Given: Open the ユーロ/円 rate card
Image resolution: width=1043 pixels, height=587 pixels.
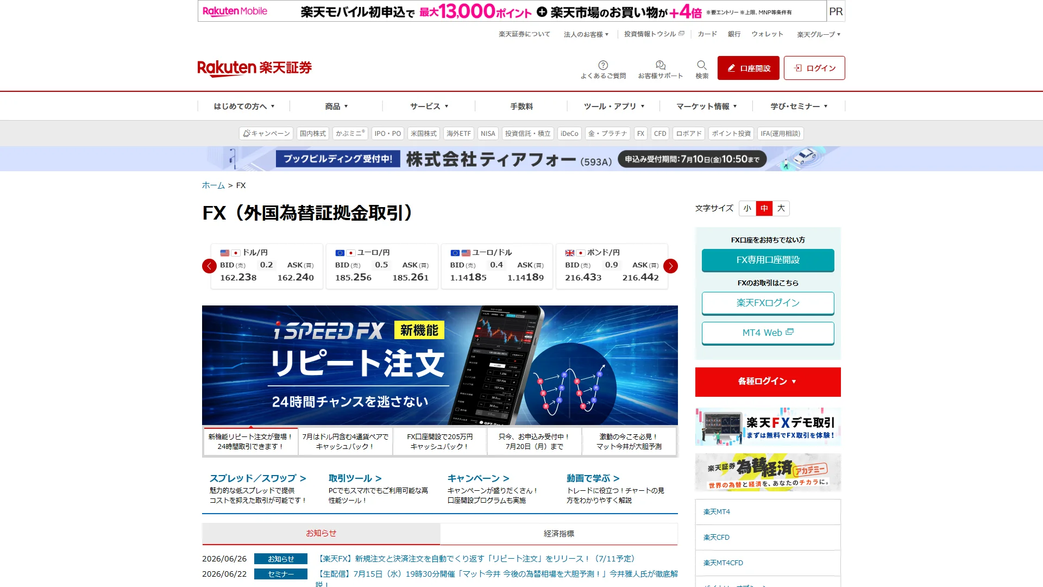Looking at the screenshot, I should (382, 266).
